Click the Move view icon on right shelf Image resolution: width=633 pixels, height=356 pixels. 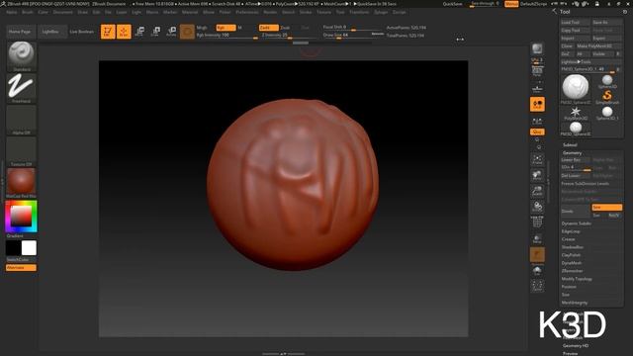[x=537, y=175]
